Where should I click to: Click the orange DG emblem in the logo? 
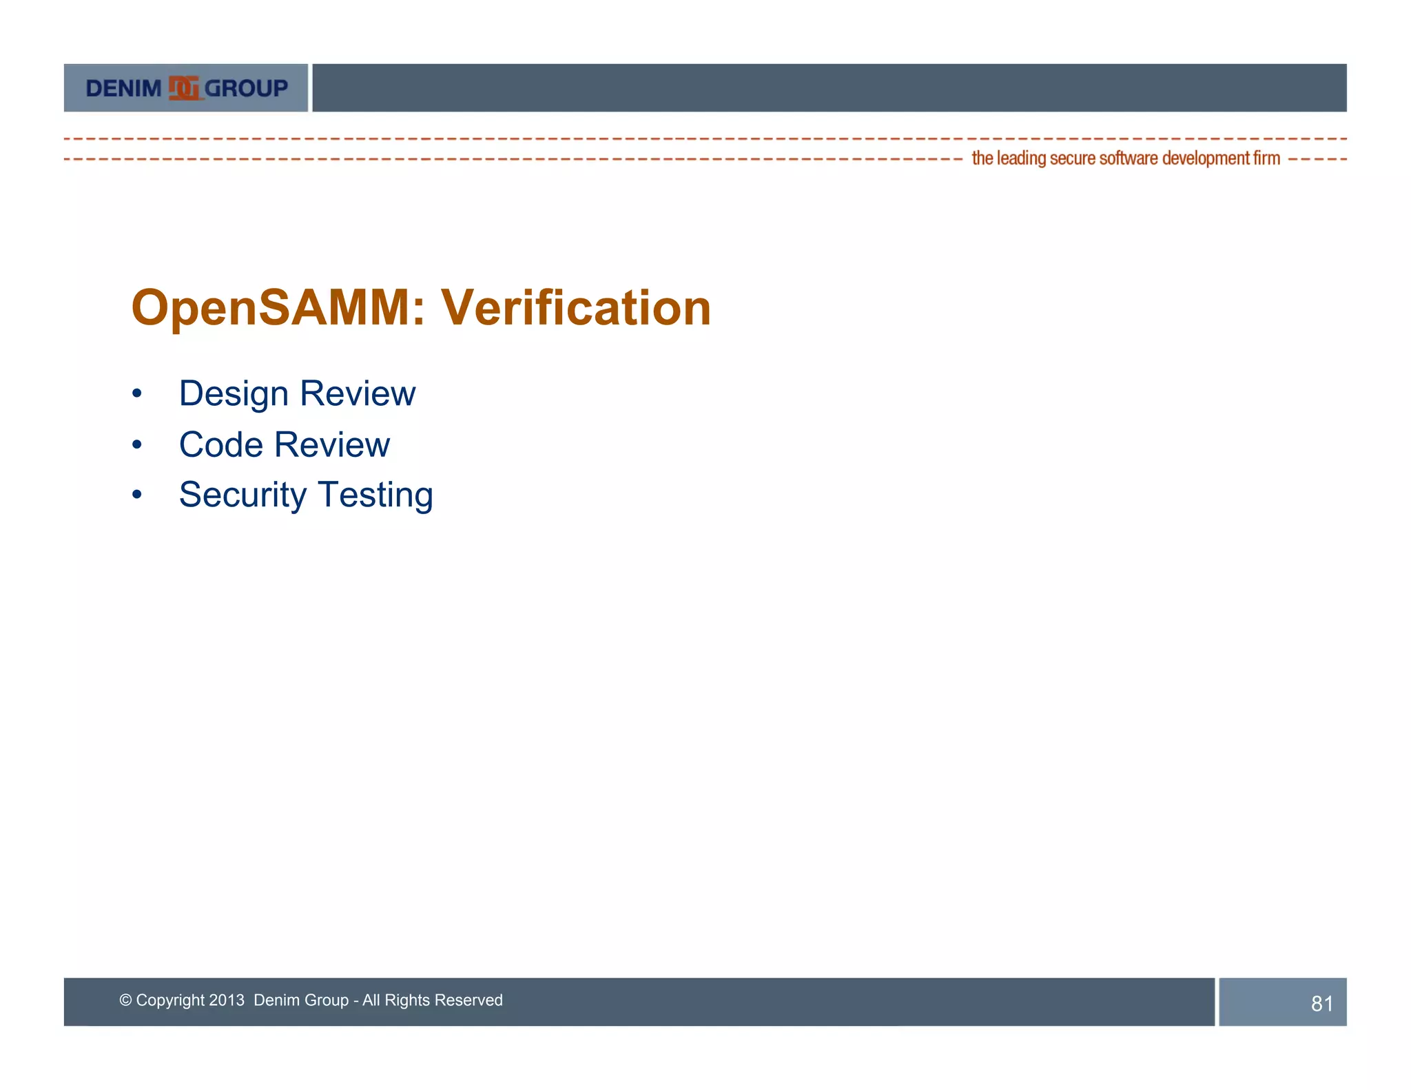pyautogui.click(x=185, y=88)
